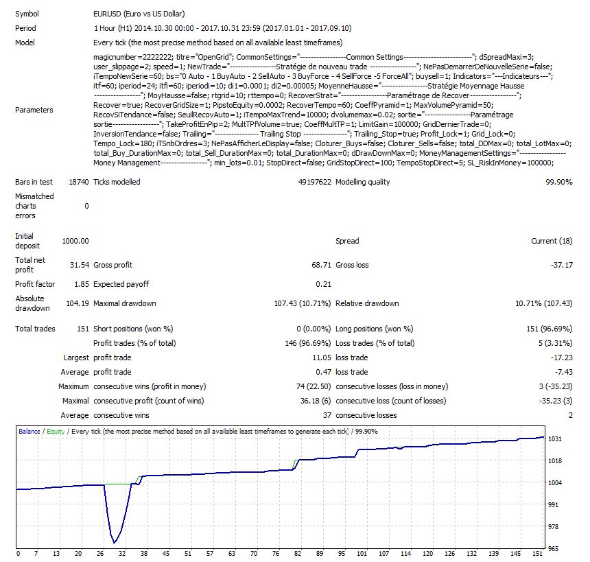Select the absolute drawdown value 104.19
Screen dimensions: 590x562
[x=78, y=303]
